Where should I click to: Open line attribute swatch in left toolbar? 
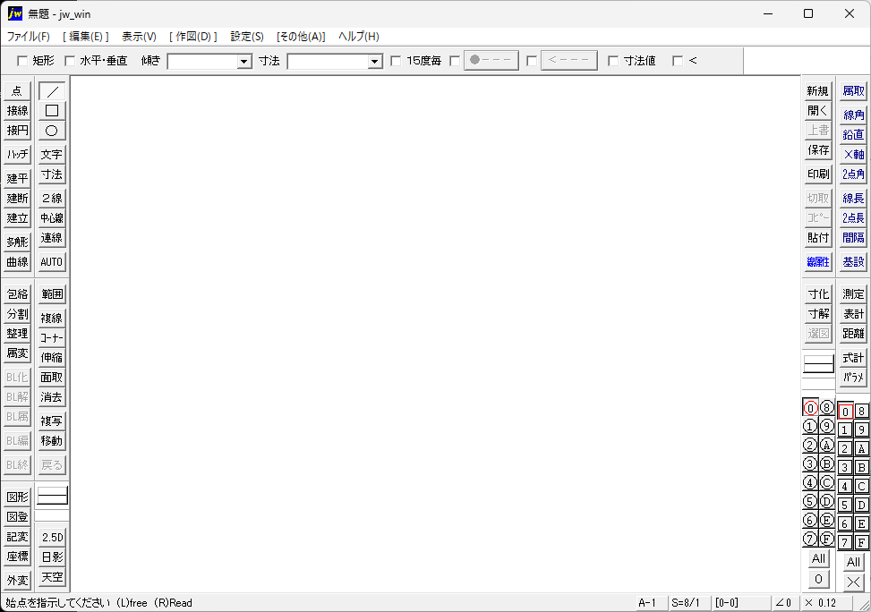pos(52,496)
